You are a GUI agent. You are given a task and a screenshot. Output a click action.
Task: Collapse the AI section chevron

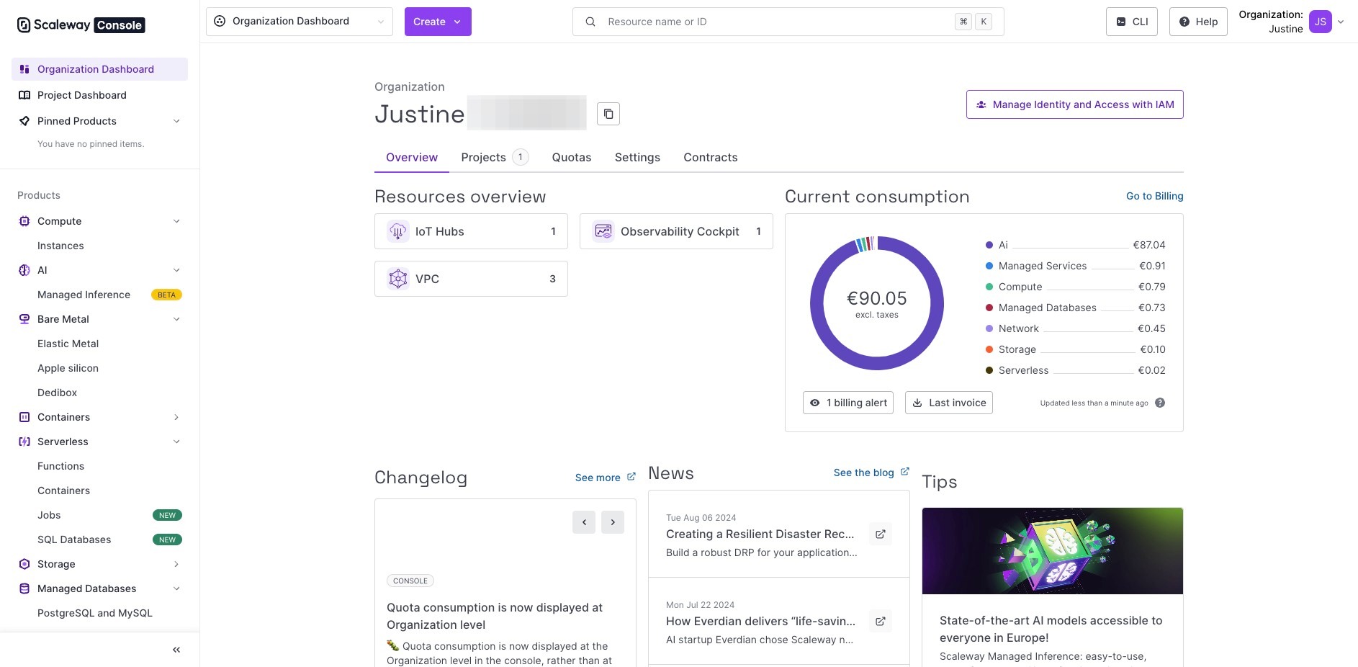(176, 270)
